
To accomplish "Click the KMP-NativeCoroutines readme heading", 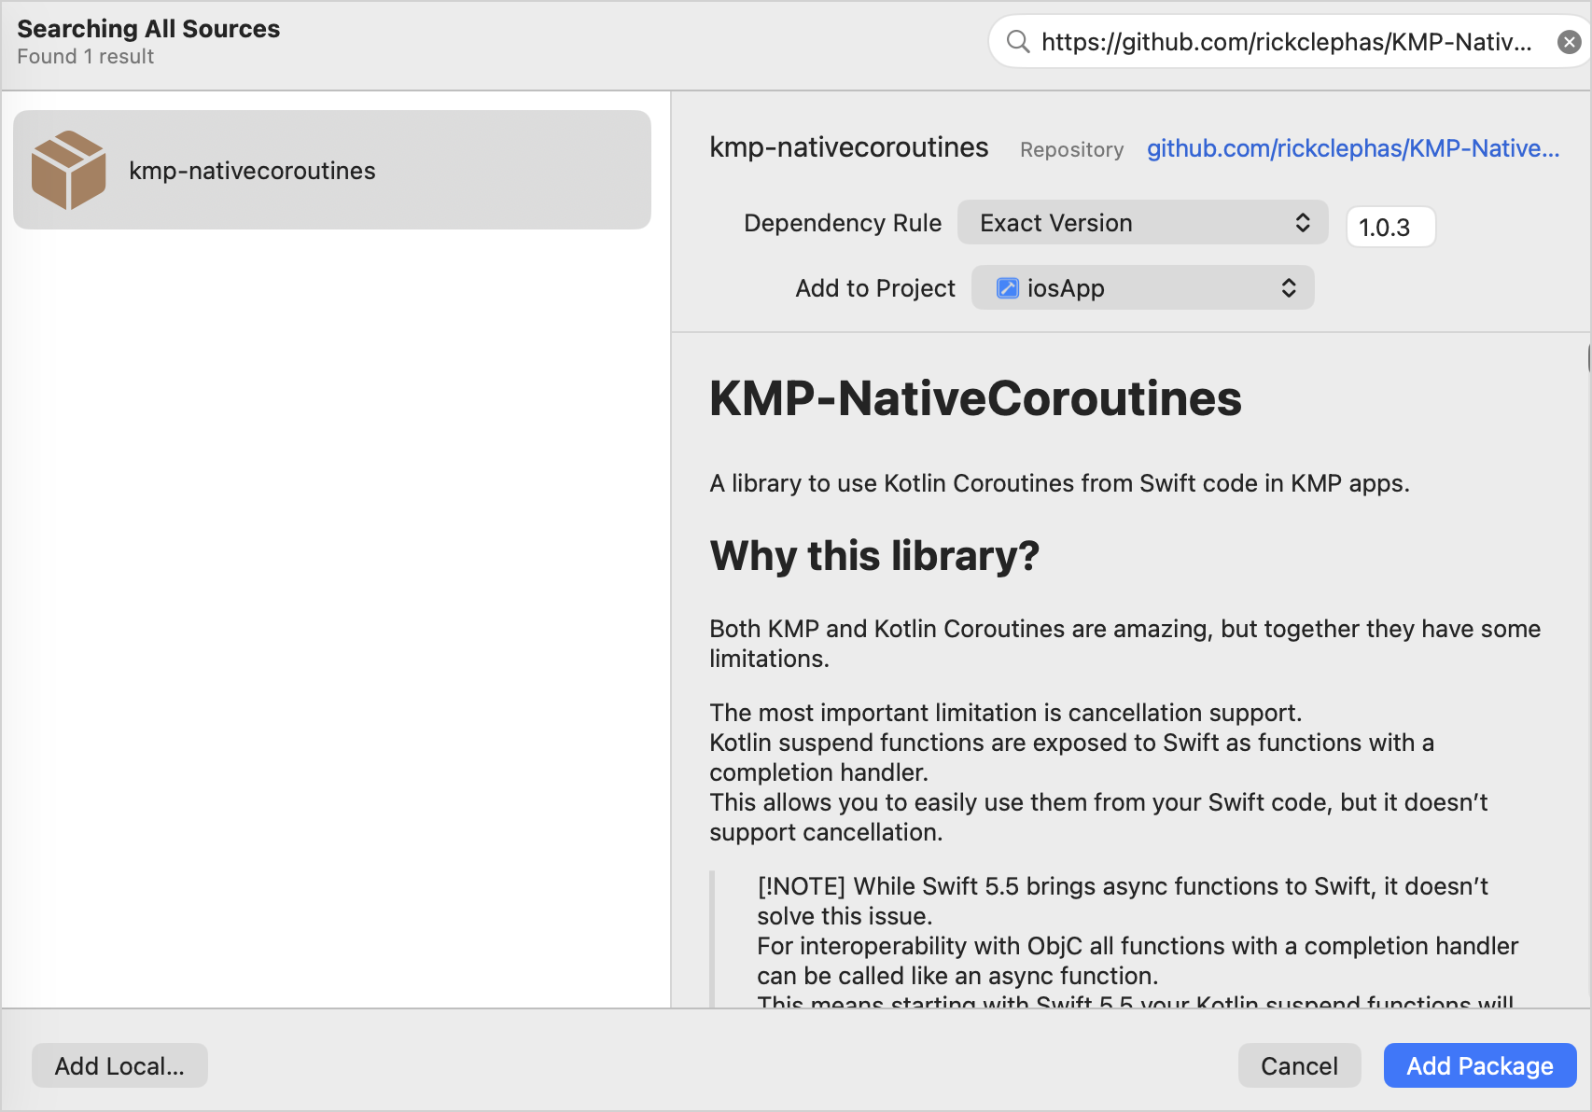I will pos(975,399).
